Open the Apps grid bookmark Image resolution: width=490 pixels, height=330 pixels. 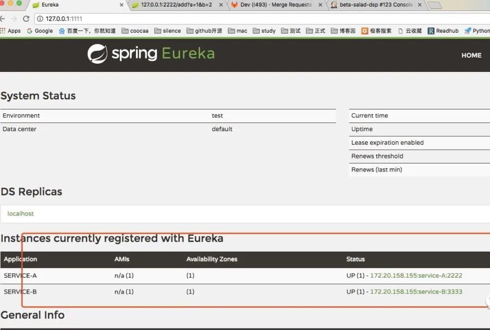pyautogui.click(x=10, y=30)
